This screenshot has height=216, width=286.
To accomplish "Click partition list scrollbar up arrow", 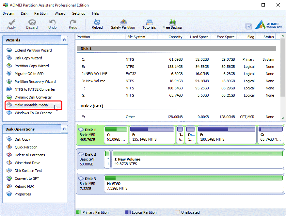I will tap(283, 36).
